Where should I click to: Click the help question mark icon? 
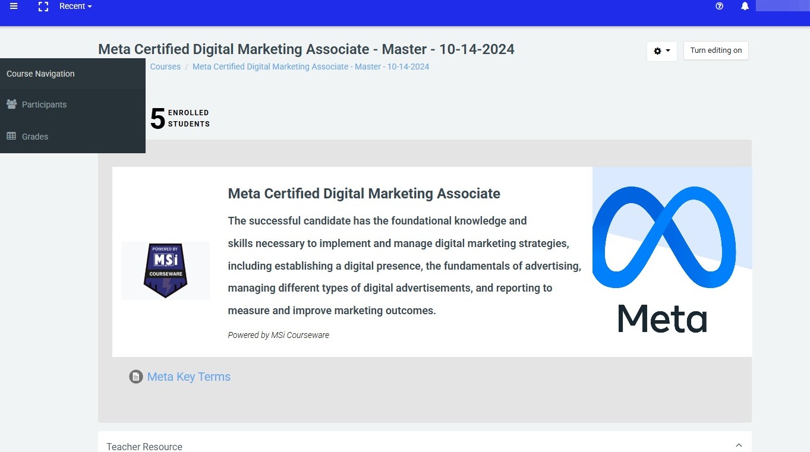(x=720, y=7)
